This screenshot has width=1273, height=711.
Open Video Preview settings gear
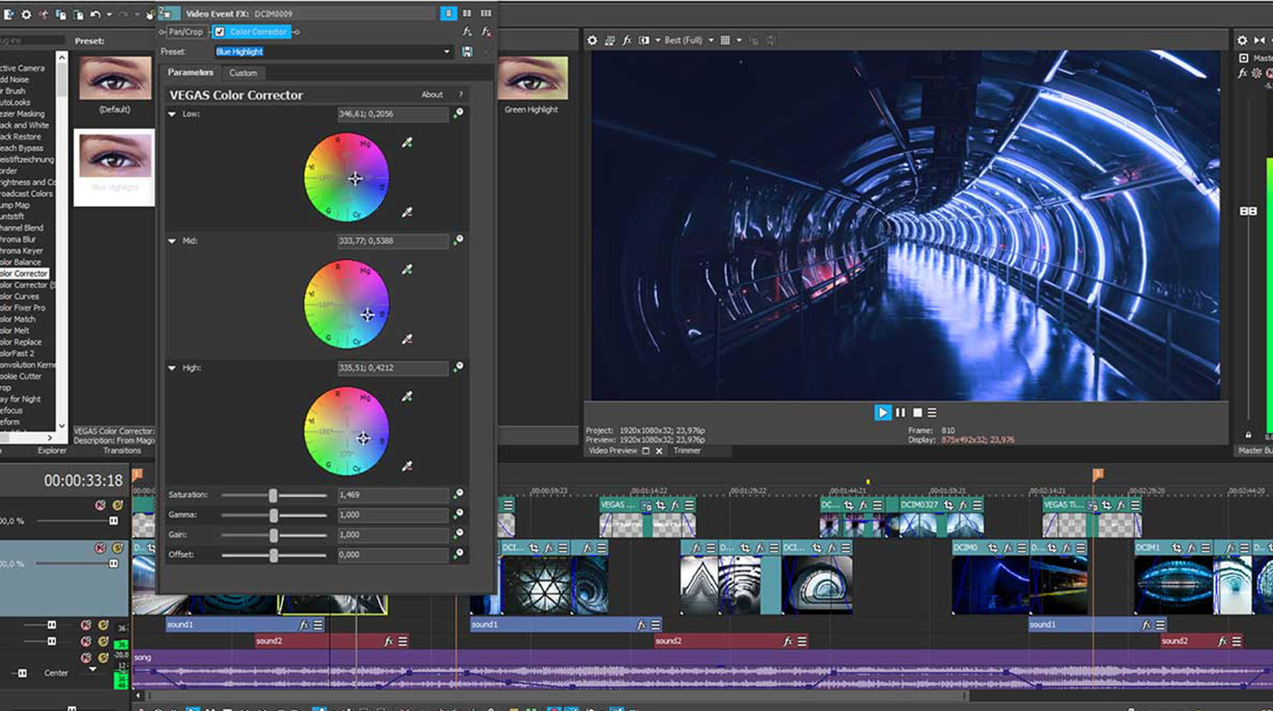[x=592, y=39]
